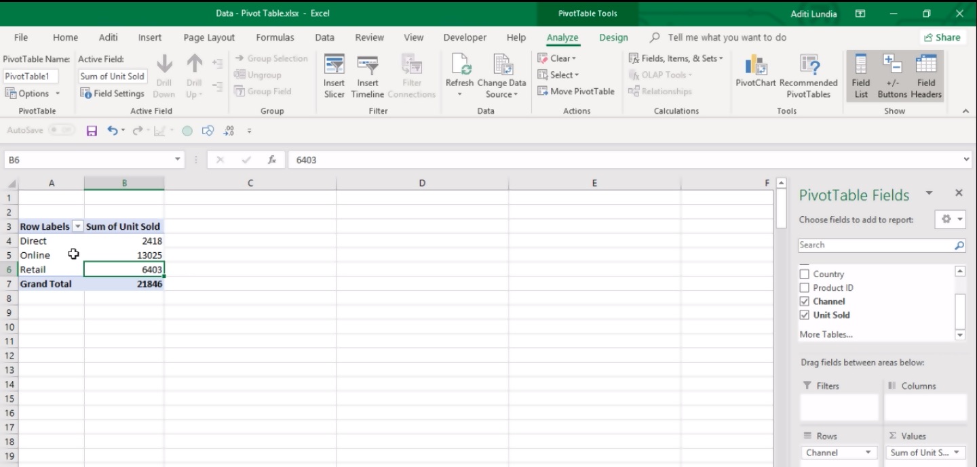The height and width of the screenshot is (467, 977).
Task: Check the Country field checkbox
Action: (x=805, y=275)
